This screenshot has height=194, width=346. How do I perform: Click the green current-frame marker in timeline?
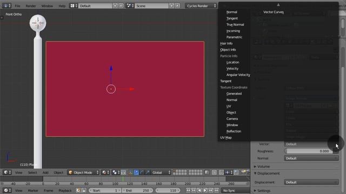coord(123,179)
